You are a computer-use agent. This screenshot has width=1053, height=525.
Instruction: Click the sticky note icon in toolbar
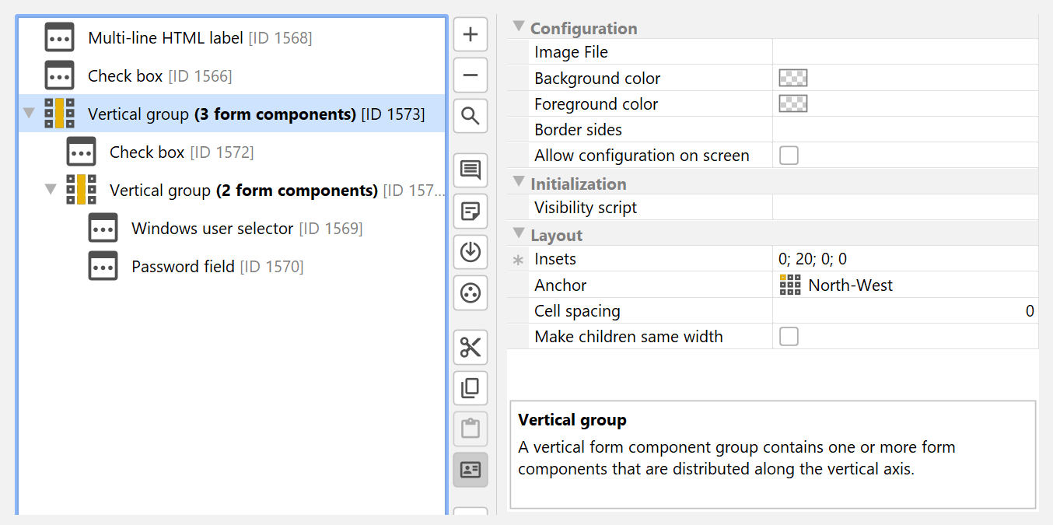(471, 211)
